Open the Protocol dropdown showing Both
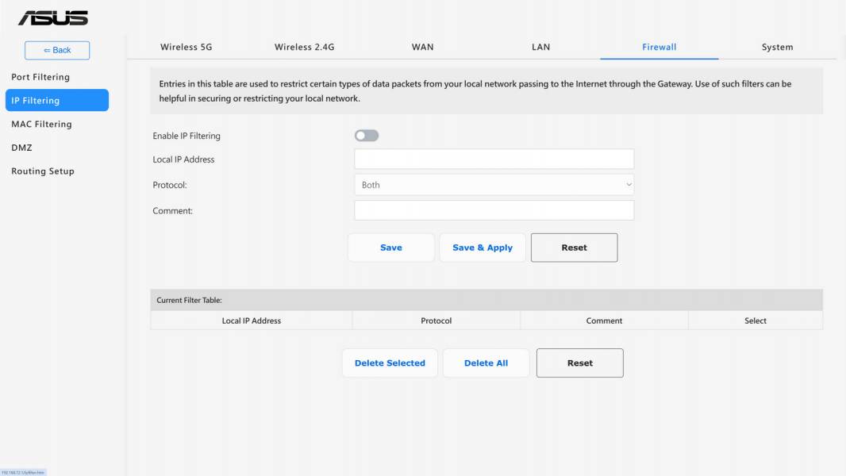 tap(494, 185)
